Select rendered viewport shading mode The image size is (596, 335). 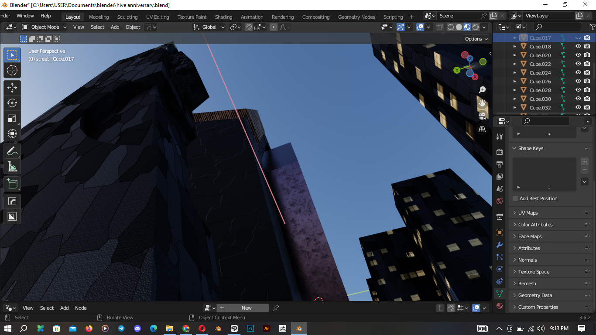476,27
